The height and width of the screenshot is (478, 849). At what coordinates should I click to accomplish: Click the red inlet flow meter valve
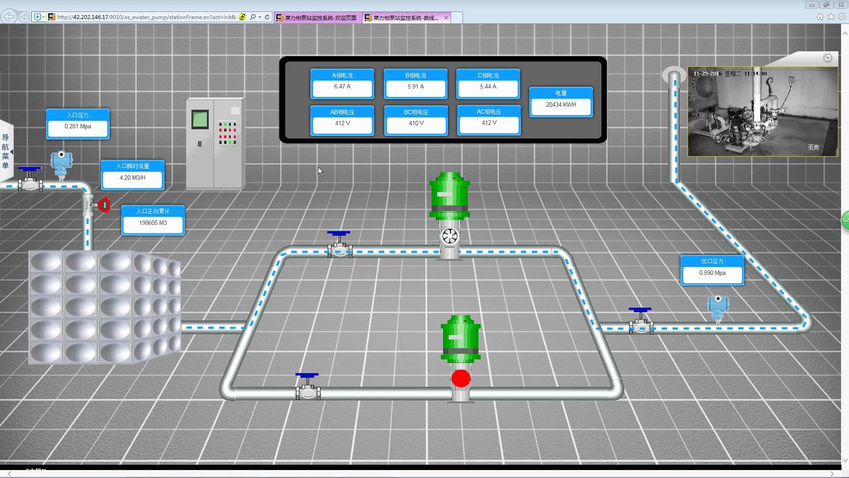(x=104, y=205)
